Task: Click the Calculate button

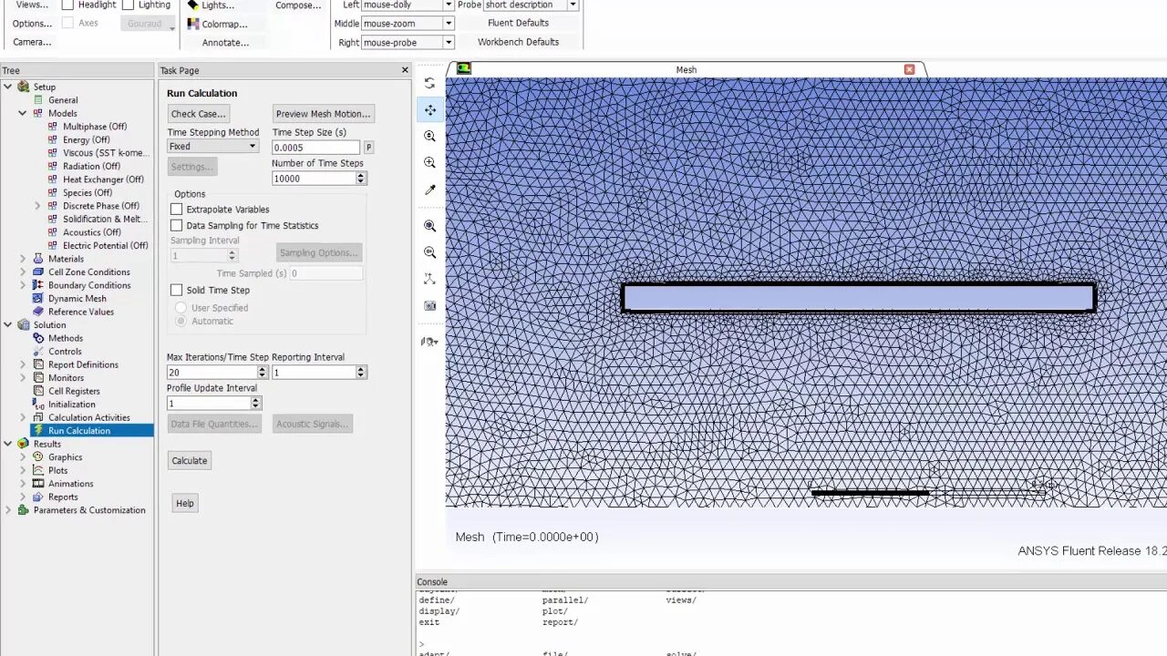Action: click(x=189, y=461)
